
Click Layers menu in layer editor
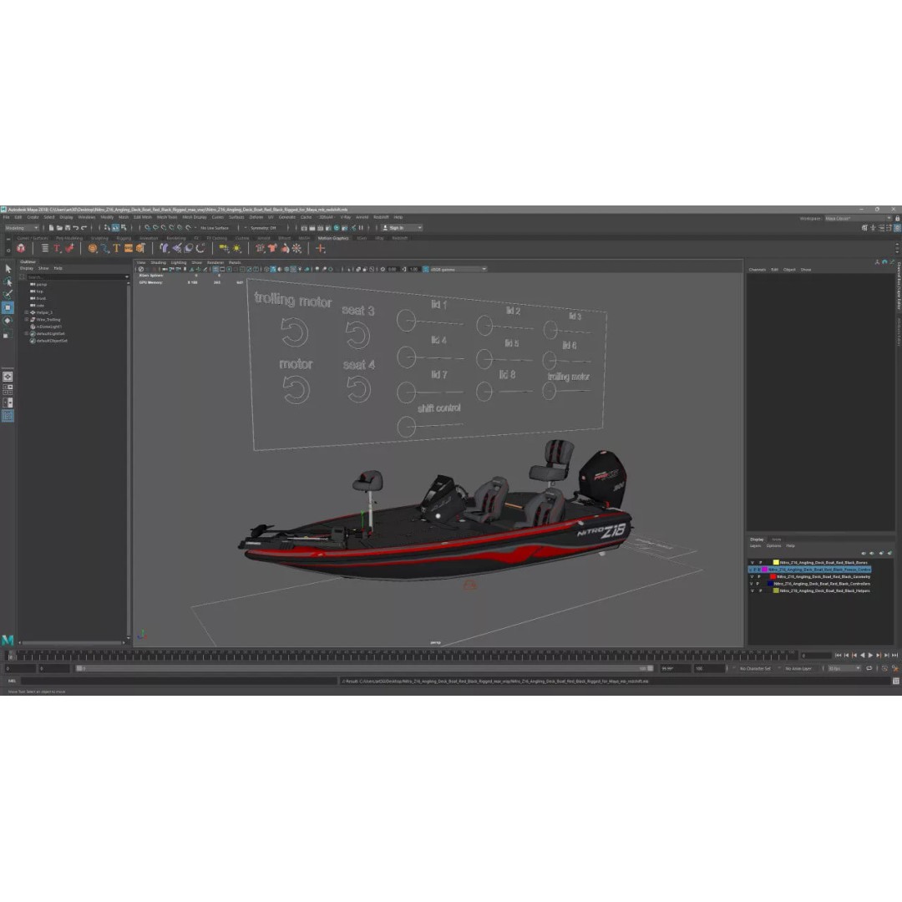755,546
